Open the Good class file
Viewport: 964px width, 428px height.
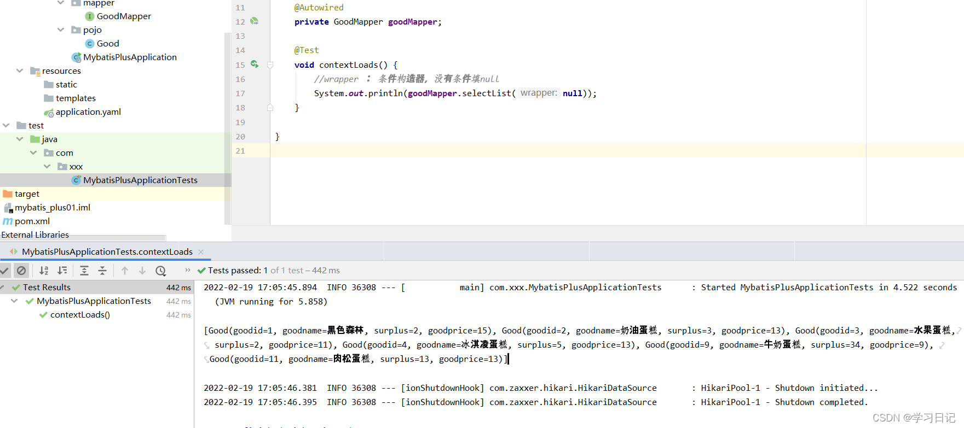click(108, 44)
